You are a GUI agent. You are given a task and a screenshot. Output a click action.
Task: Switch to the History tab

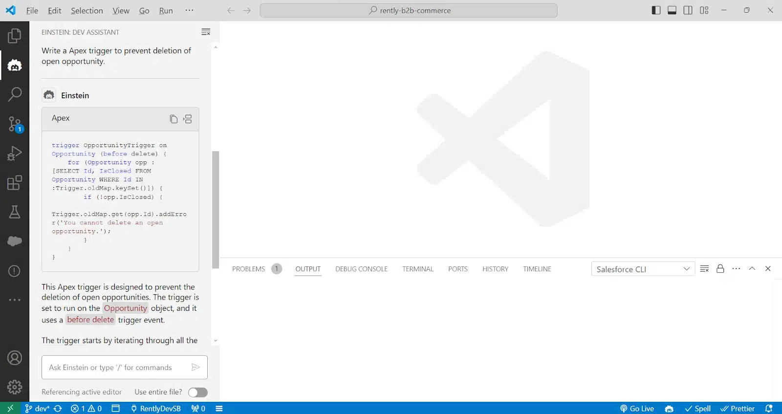coord(495,269)
